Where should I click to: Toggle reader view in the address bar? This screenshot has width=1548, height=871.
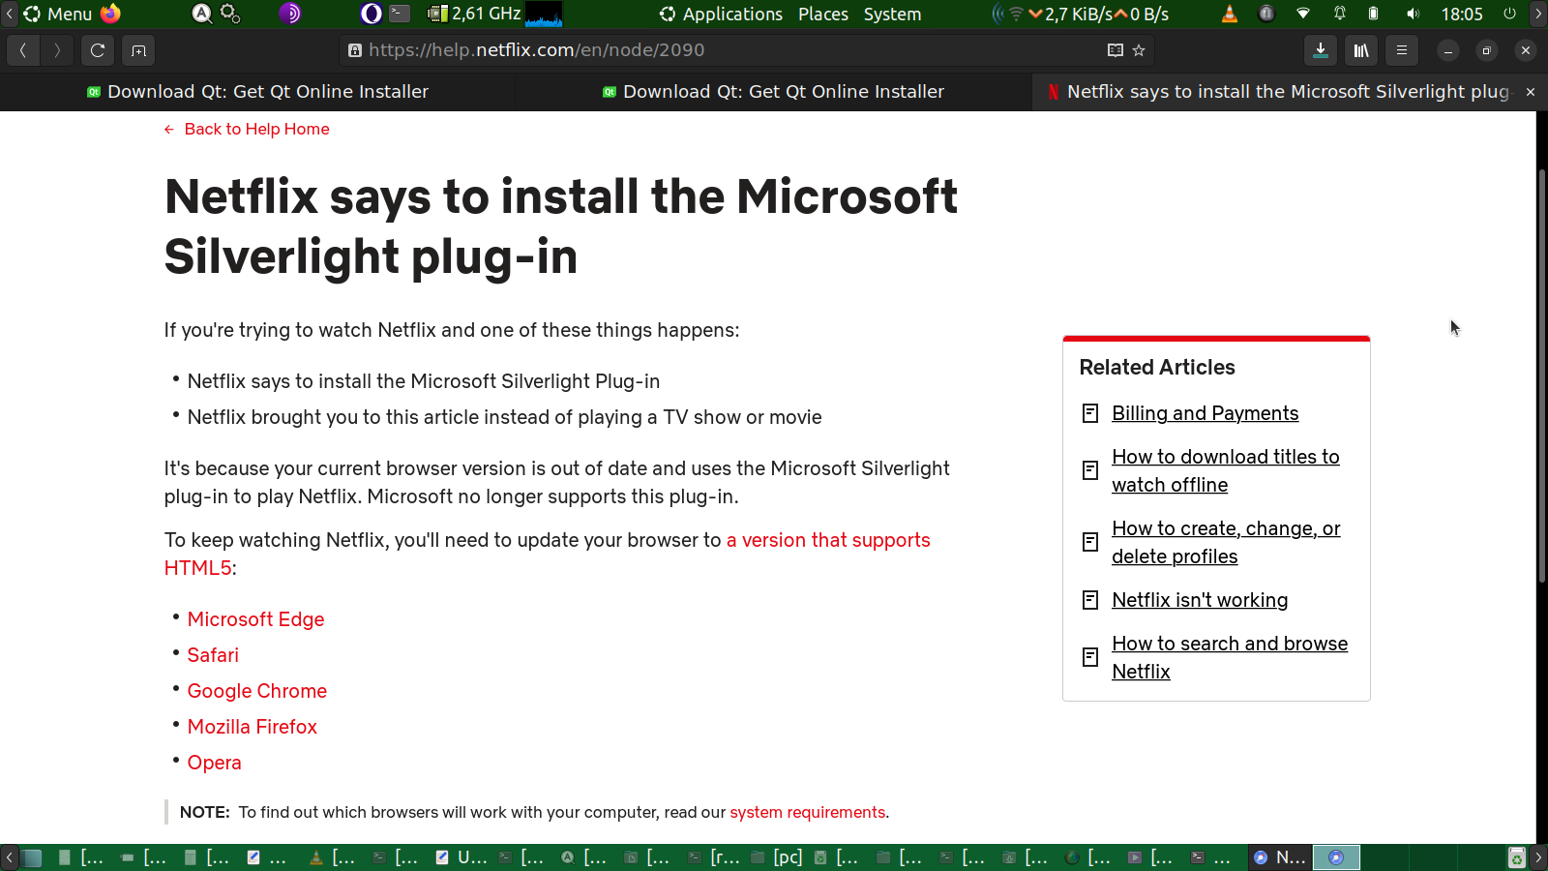pos(1116,50)
